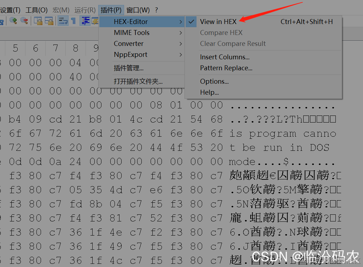The image size is (363, 267).
Task: Open the 窗口(W) menu
Action: click(138, 10)
